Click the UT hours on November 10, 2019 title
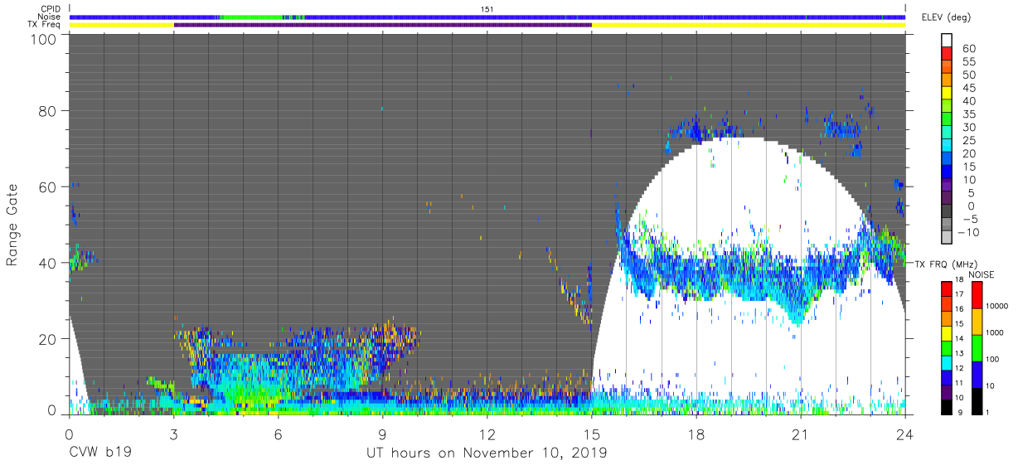The image size is (1018, 470). tap(487, 453)
